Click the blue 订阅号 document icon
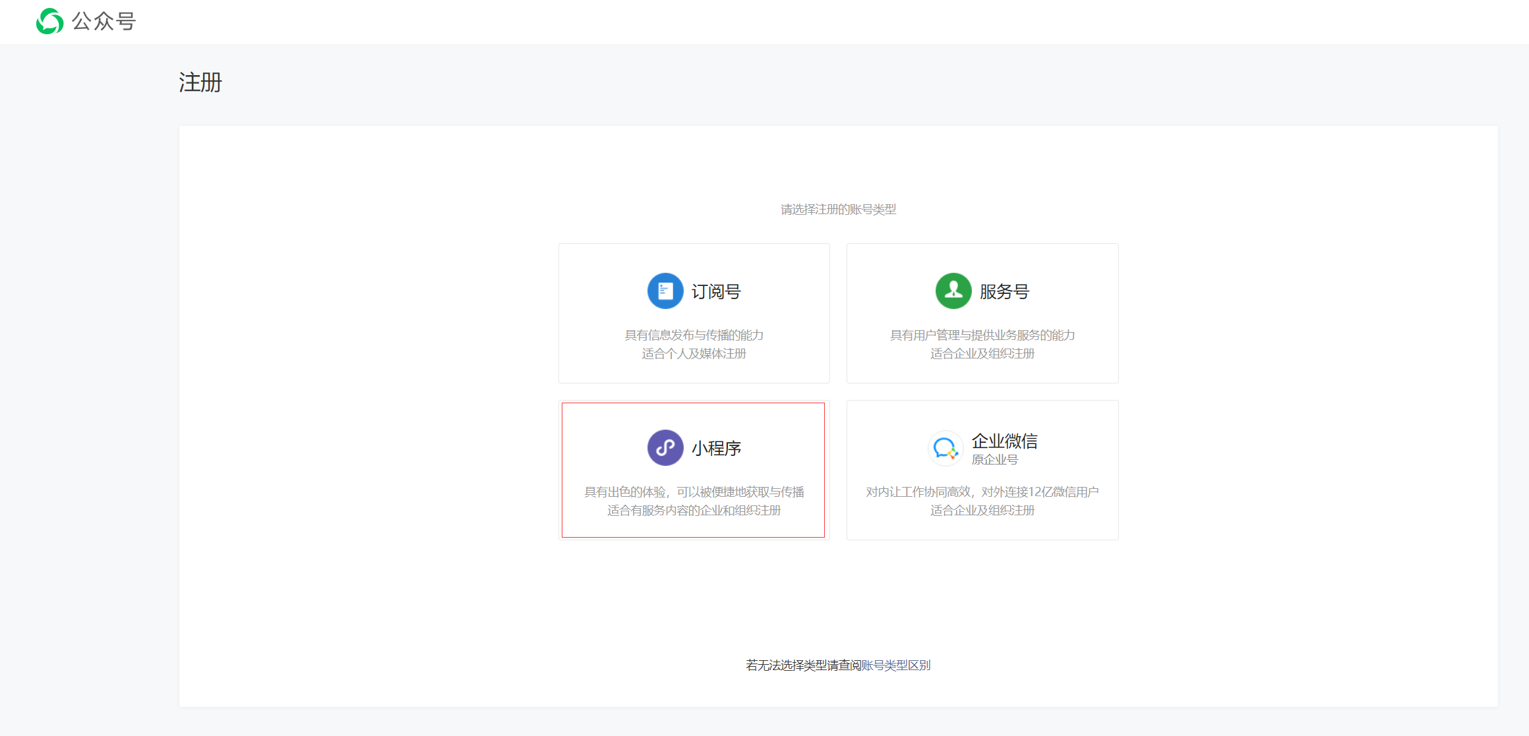The image size is (1529, 736). pos(665,291)
